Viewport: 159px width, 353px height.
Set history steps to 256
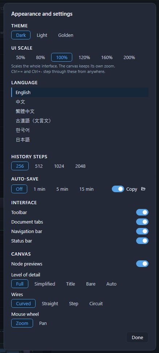(20, 166)
